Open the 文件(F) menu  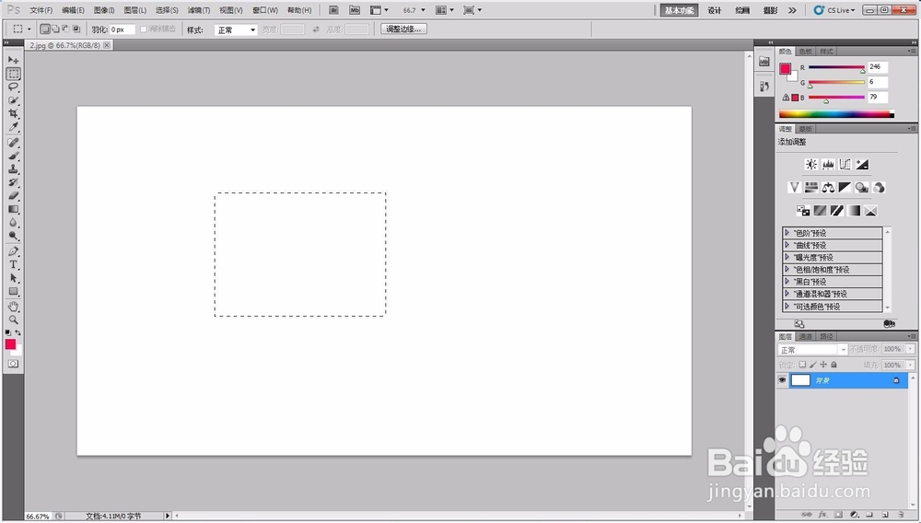click(x=41, y=10)
